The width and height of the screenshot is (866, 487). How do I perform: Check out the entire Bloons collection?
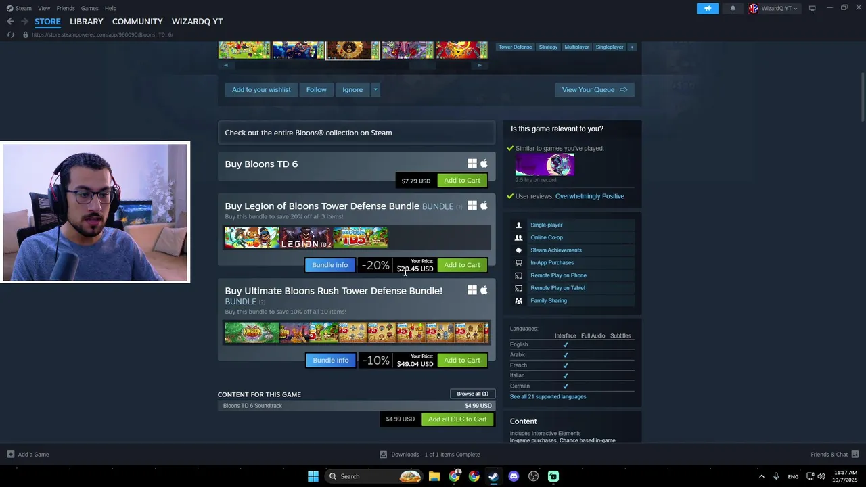point(357,133)
